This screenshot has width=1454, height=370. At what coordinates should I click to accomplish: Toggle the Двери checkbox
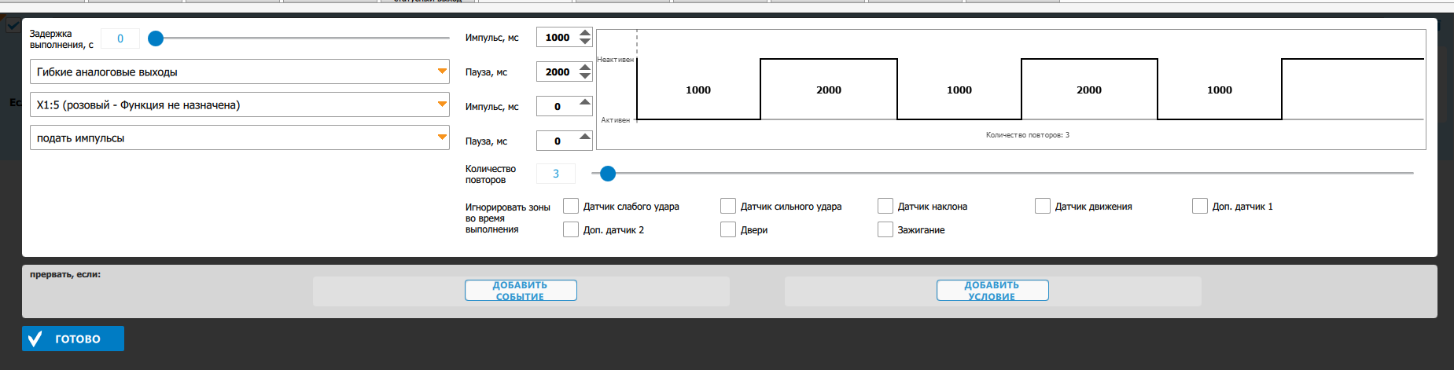(728, 229)
